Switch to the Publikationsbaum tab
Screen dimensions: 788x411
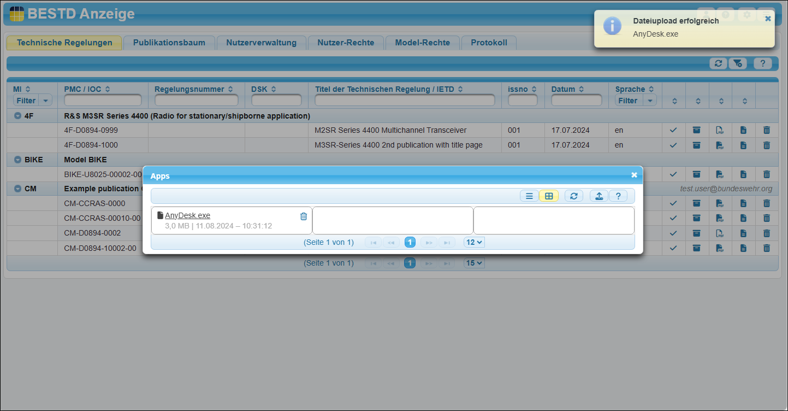(x=169, y=43)
